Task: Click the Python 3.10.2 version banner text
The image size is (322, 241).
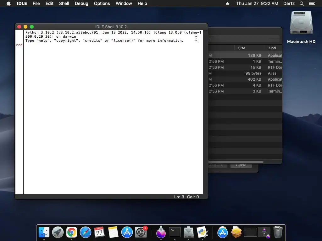Action: [x=113, y=35]
